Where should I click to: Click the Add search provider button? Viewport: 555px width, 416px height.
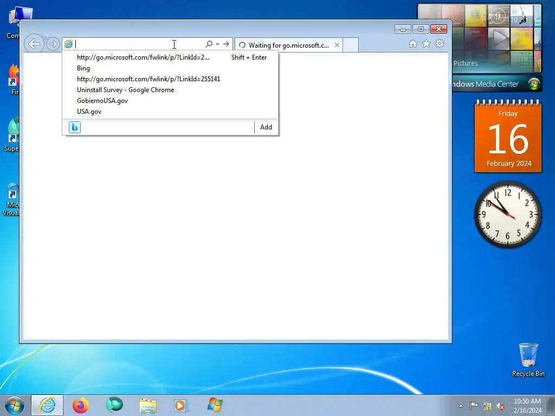click(266, 127)
